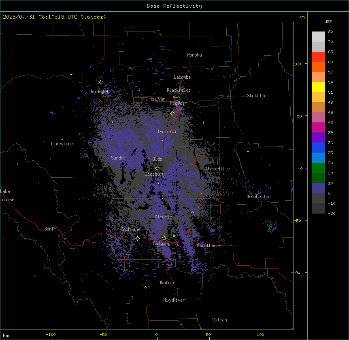Select the yellow diamond marker below Cochrane
349x340 pixels.
[x=138, y=238]
